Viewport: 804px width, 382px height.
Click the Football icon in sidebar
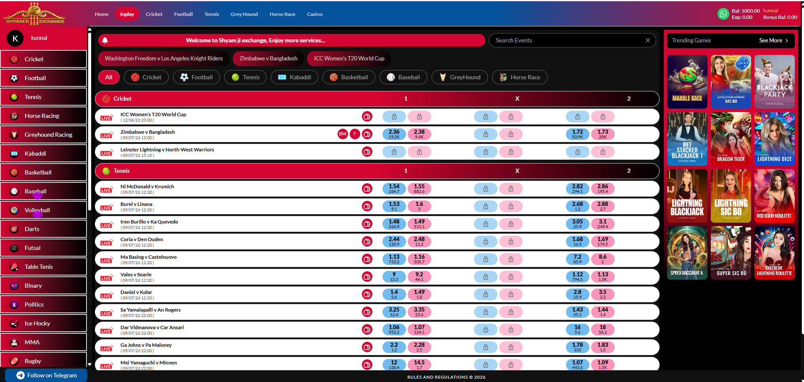point(14,78)
